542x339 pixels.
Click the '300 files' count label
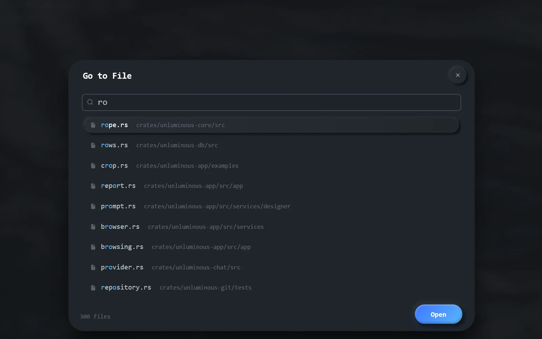[x=95, y=316]
